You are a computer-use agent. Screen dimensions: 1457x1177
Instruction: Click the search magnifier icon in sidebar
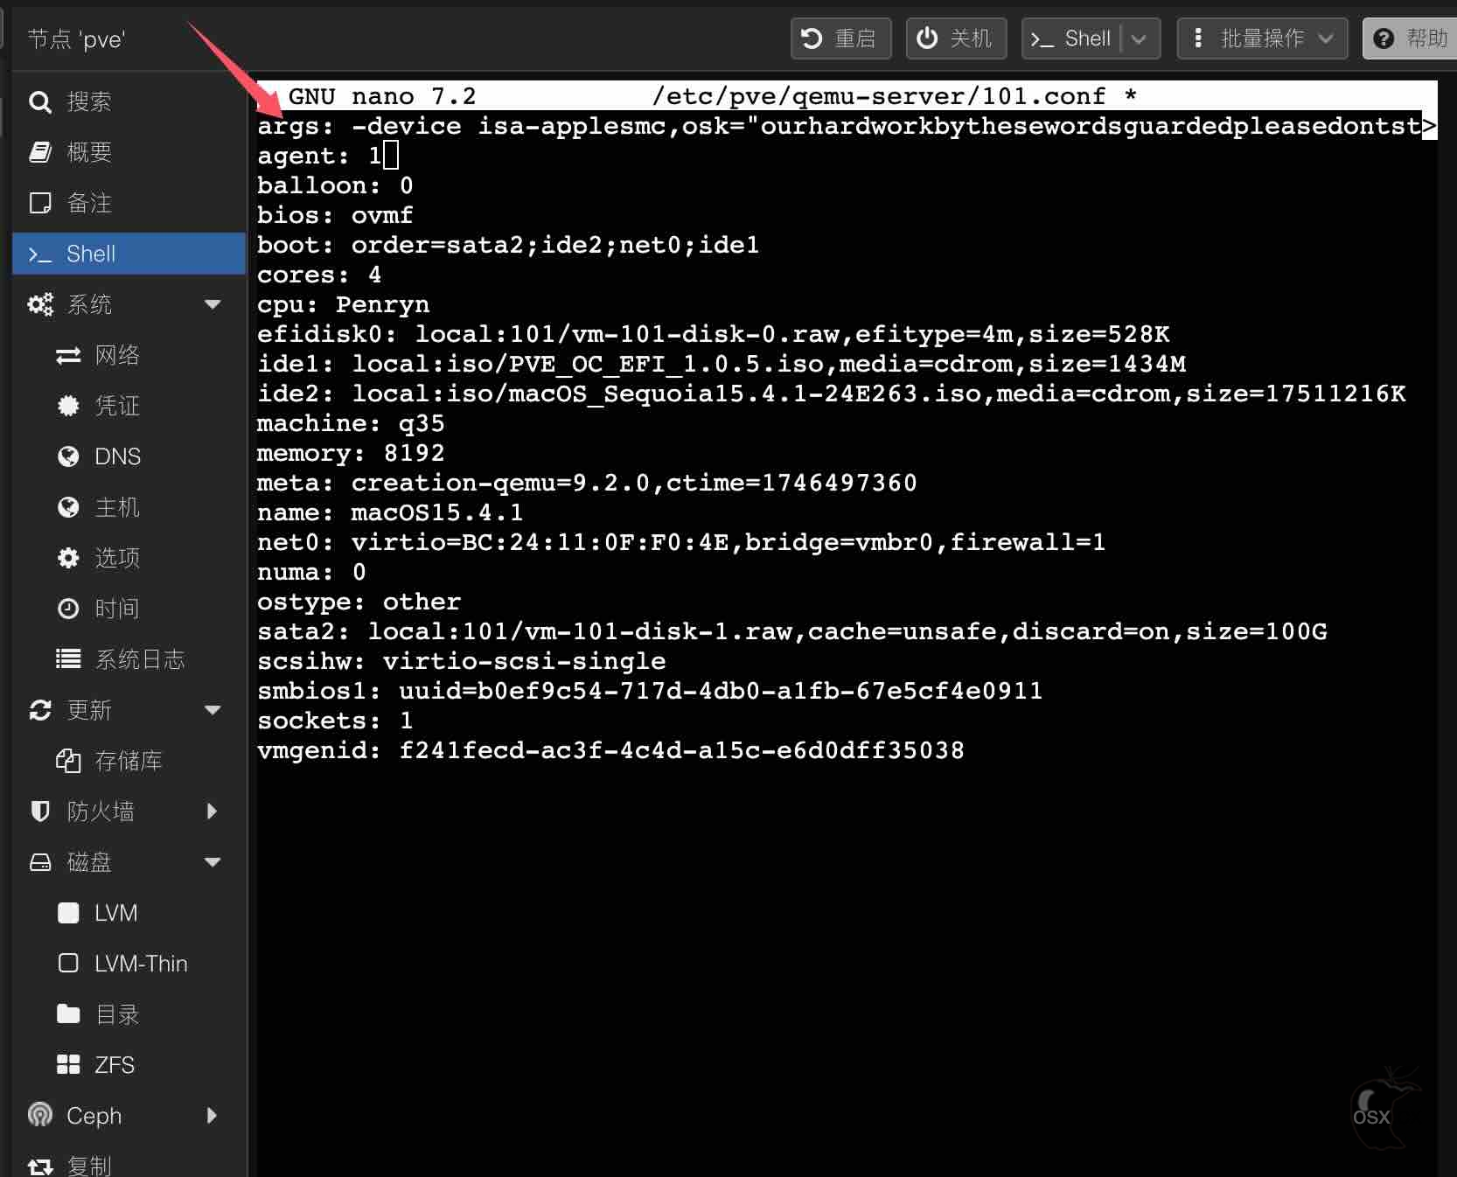(39, 102)
